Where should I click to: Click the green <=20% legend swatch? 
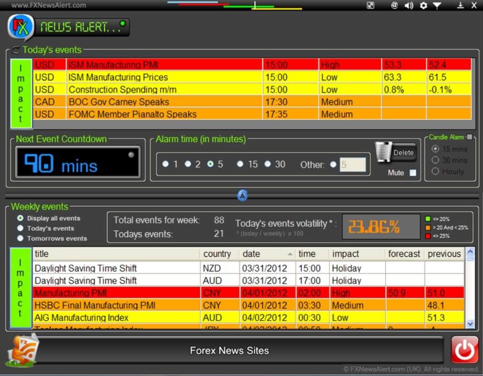[428, 219]
